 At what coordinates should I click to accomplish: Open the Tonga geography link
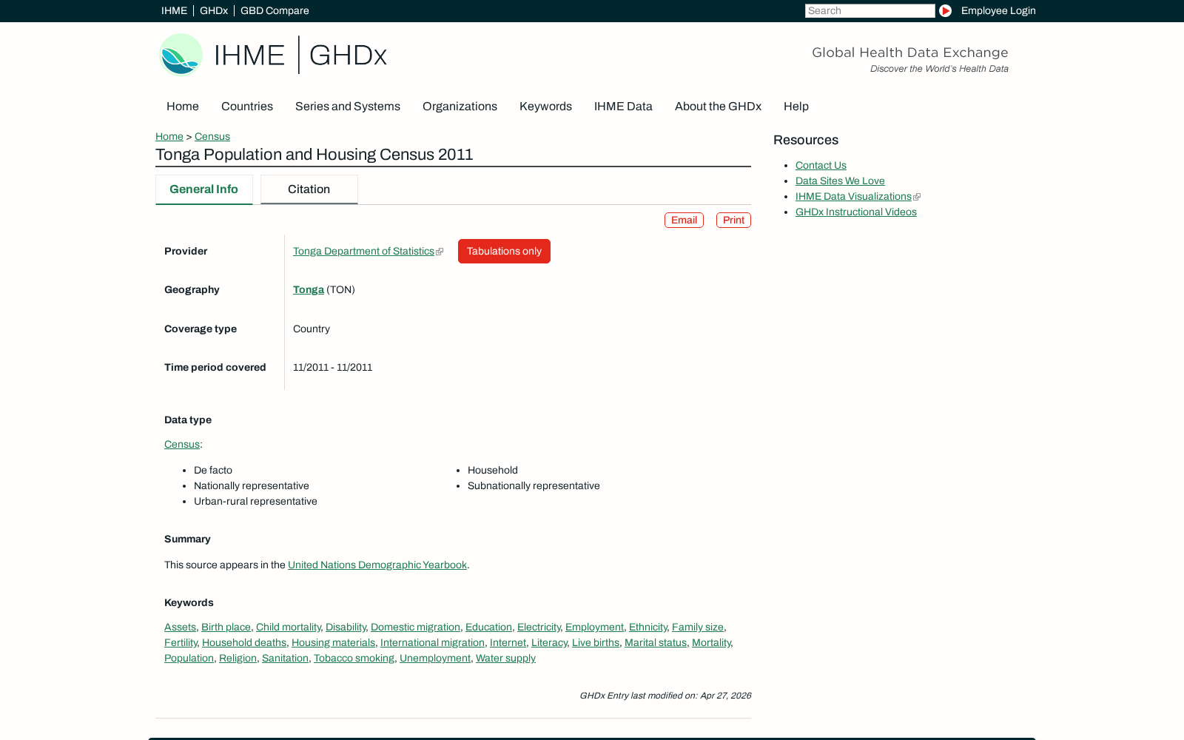pyautogui.click(x=309, y=289)
